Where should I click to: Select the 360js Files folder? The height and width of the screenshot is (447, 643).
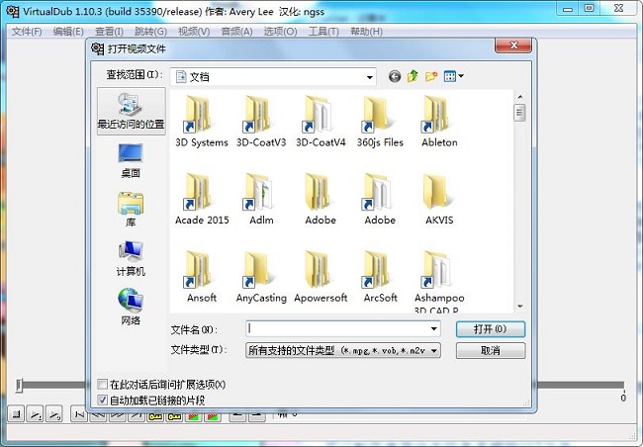pos(380,122)
